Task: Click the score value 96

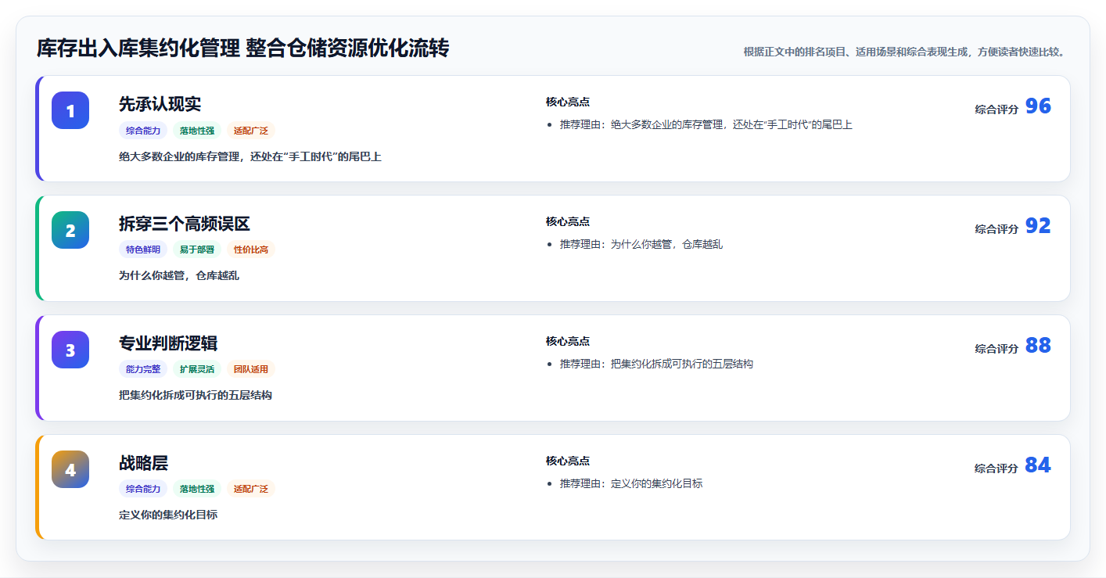Action: click(x=1038, y=106)
